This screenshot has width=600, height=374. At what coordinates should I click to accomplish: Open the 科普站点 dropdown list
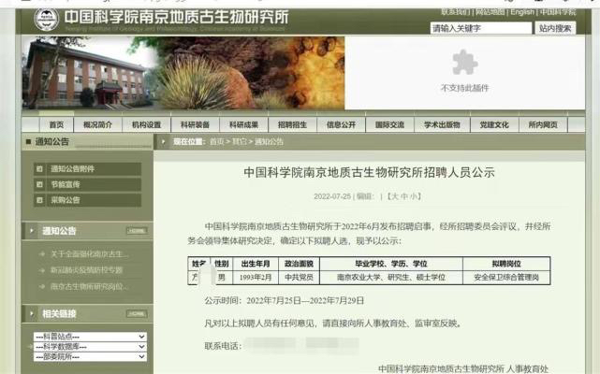pos(89,335)
